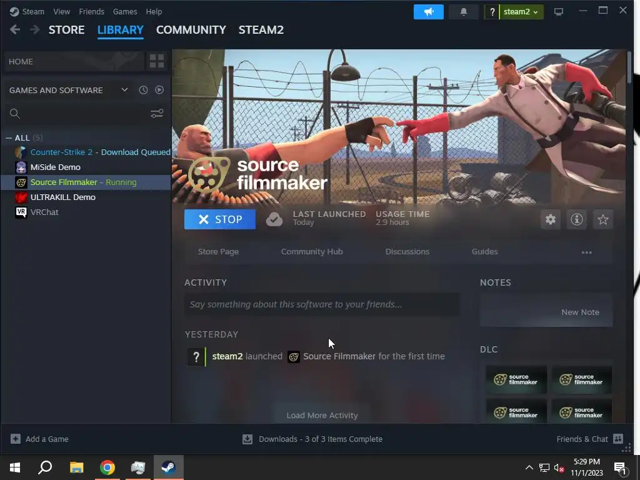This screenshot has width=640, height=480.
Task: Go back with the left arrow
Action: pos(15,29)
